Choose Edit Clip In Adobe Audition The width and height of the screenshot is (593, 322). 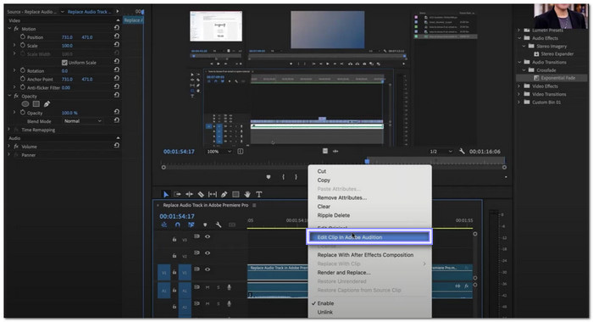click(x=369, y=237)
